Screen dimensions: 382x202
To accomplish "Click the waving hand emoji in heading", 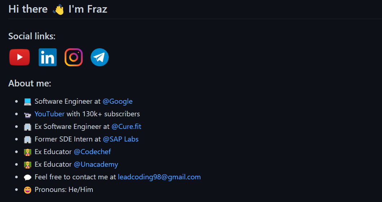I will [58, 10].
